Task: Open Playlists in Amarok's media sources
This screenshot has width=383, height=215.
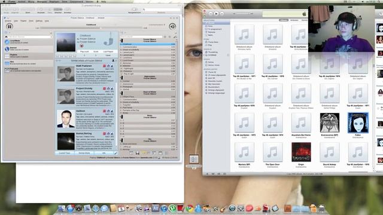Action: [29, 56]
